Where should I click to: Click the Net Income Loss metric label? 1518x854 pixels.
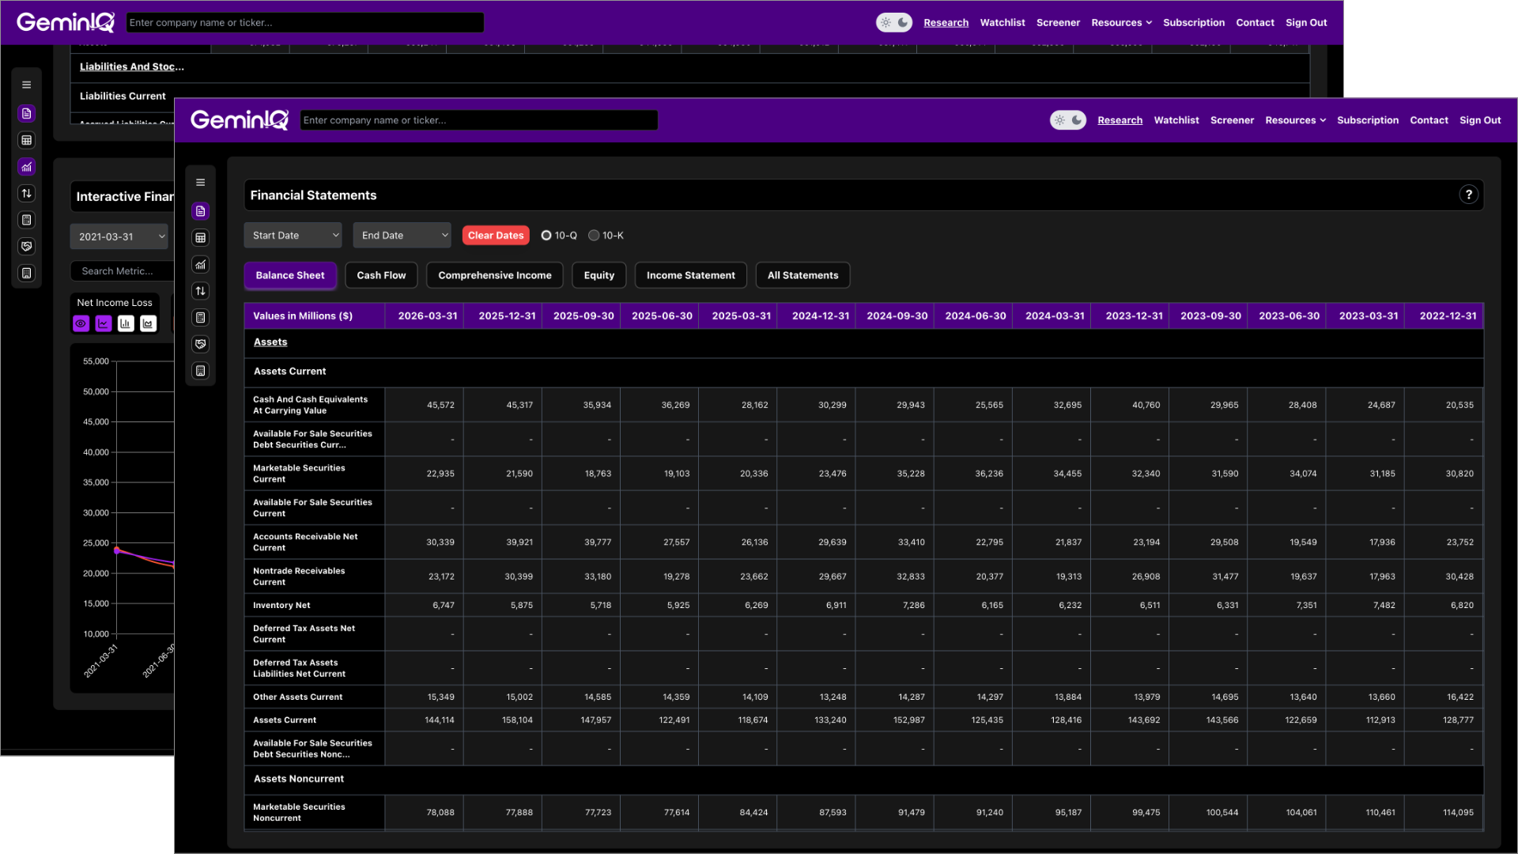click(x=115, y=303)
